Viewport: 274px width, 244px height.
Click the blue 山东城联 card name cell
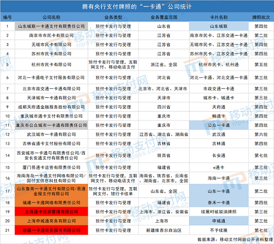coord(219,26)
